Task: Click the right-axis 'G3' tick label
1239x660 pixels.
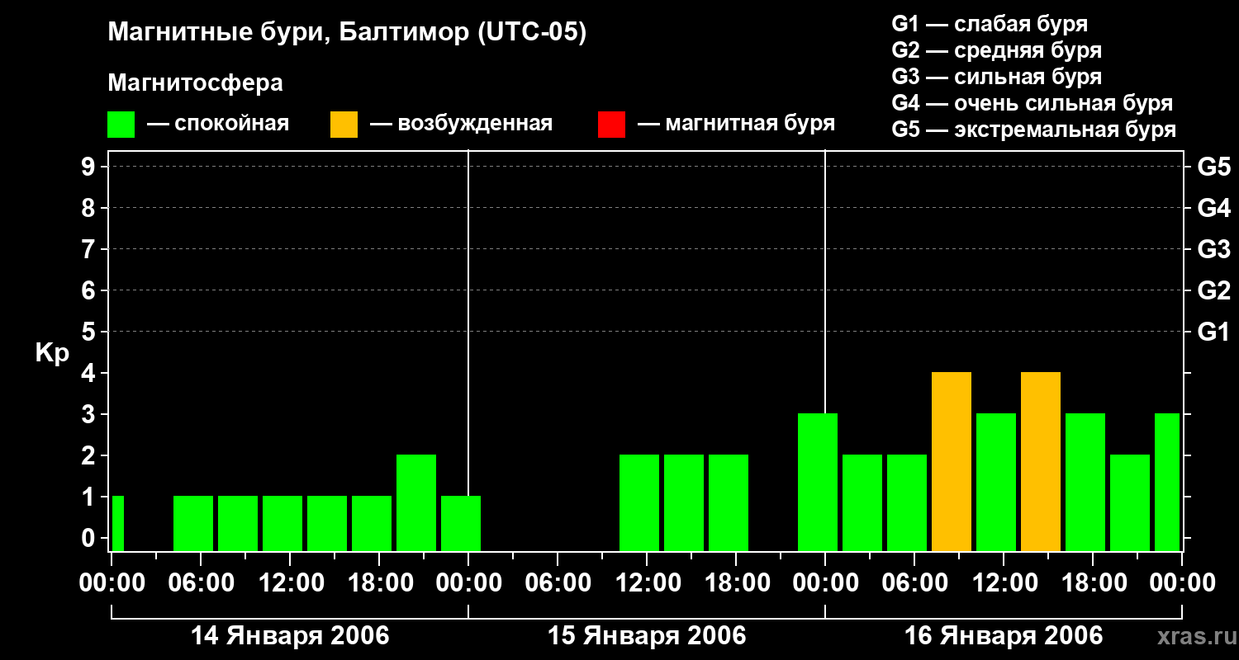Action: pyautogui.click(x=1213, y=249)
